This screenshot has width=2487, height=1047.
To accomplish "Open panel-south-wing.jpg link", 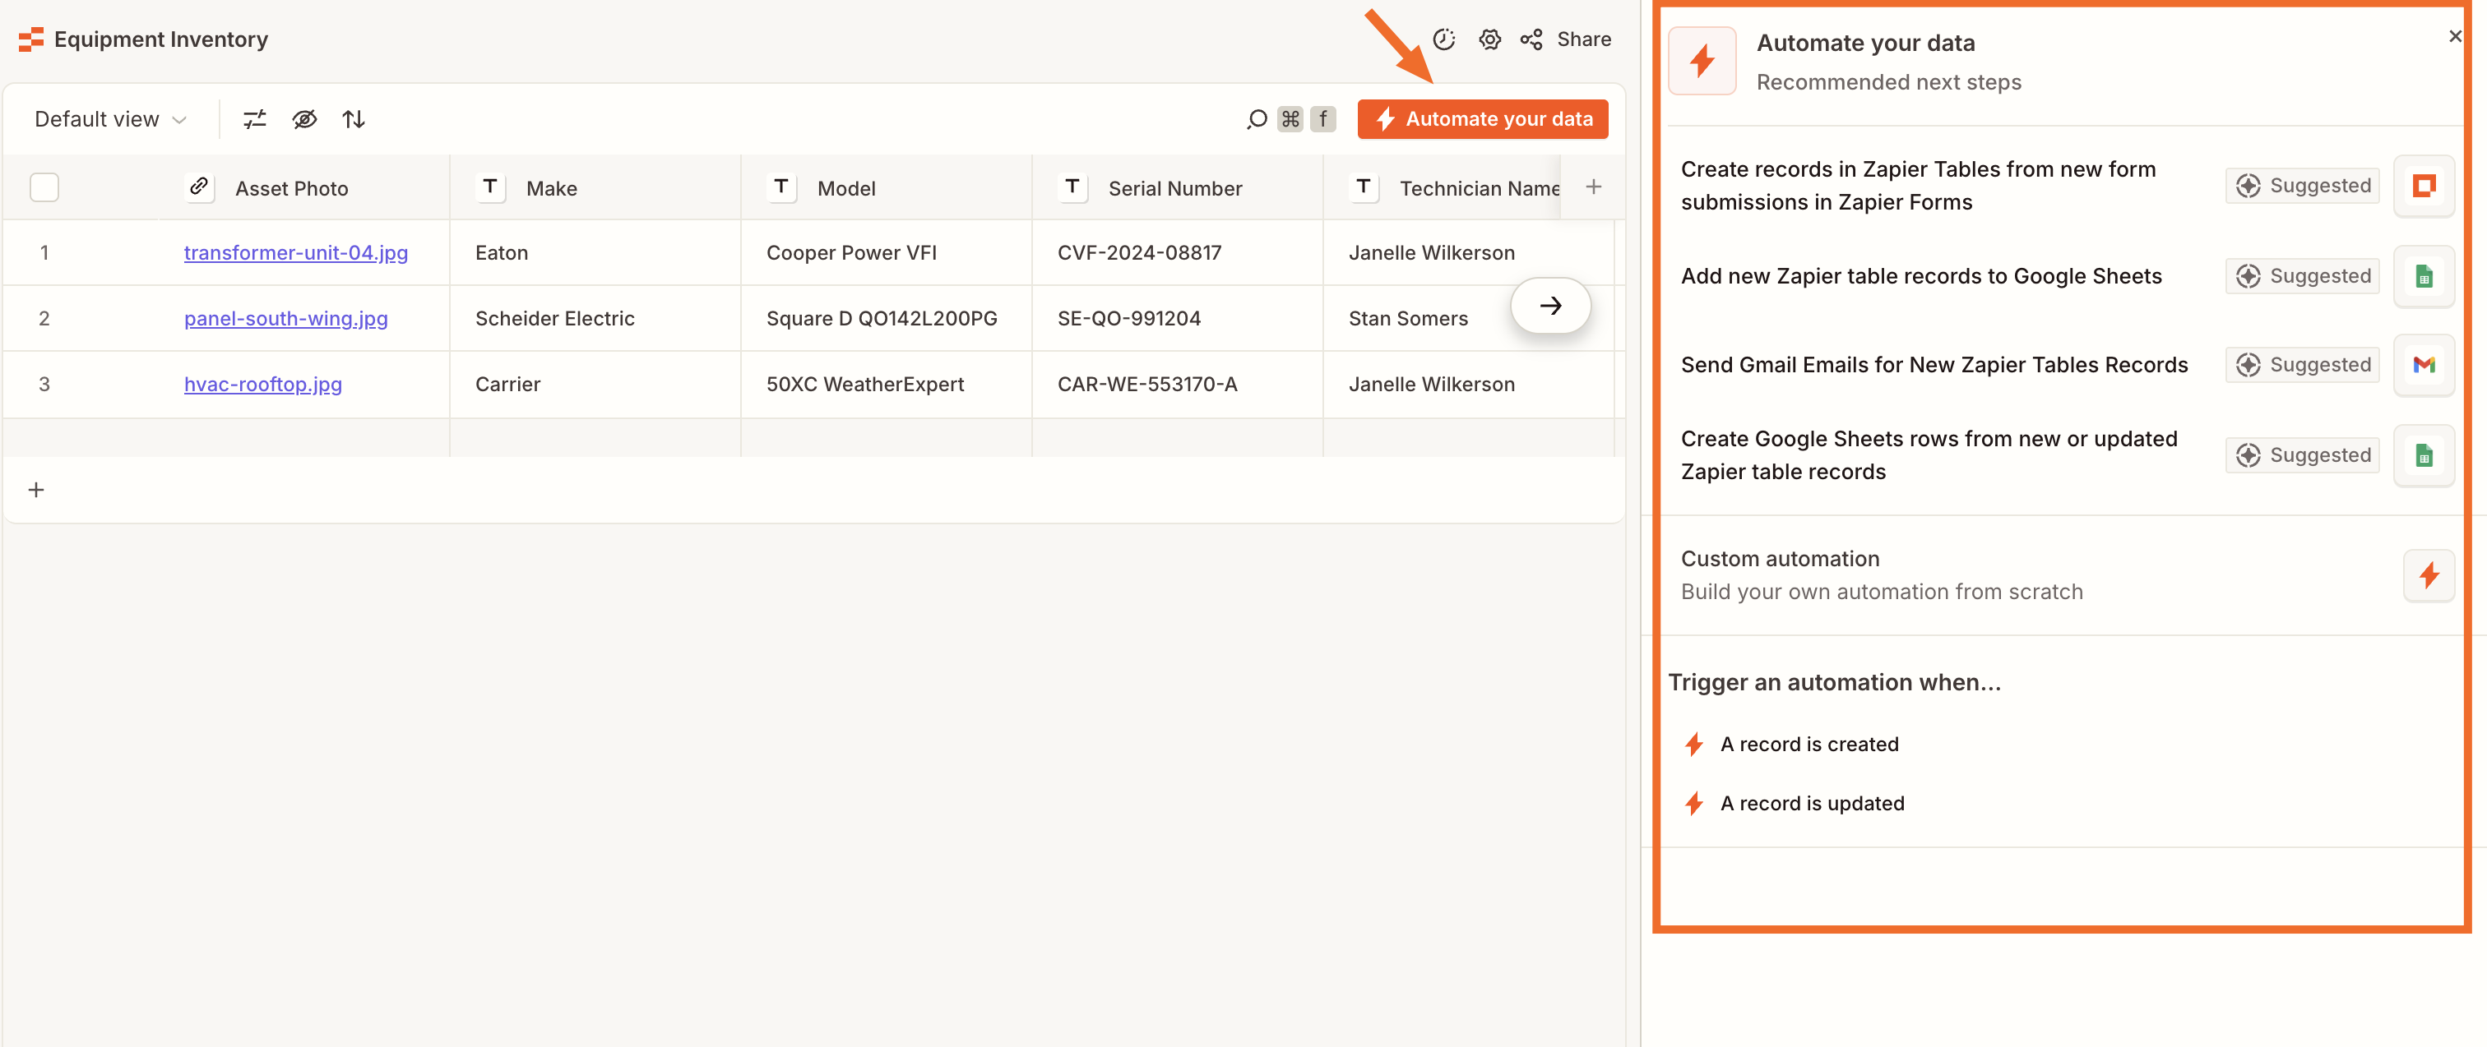I will pyautogui.click(x=285, y=318).
